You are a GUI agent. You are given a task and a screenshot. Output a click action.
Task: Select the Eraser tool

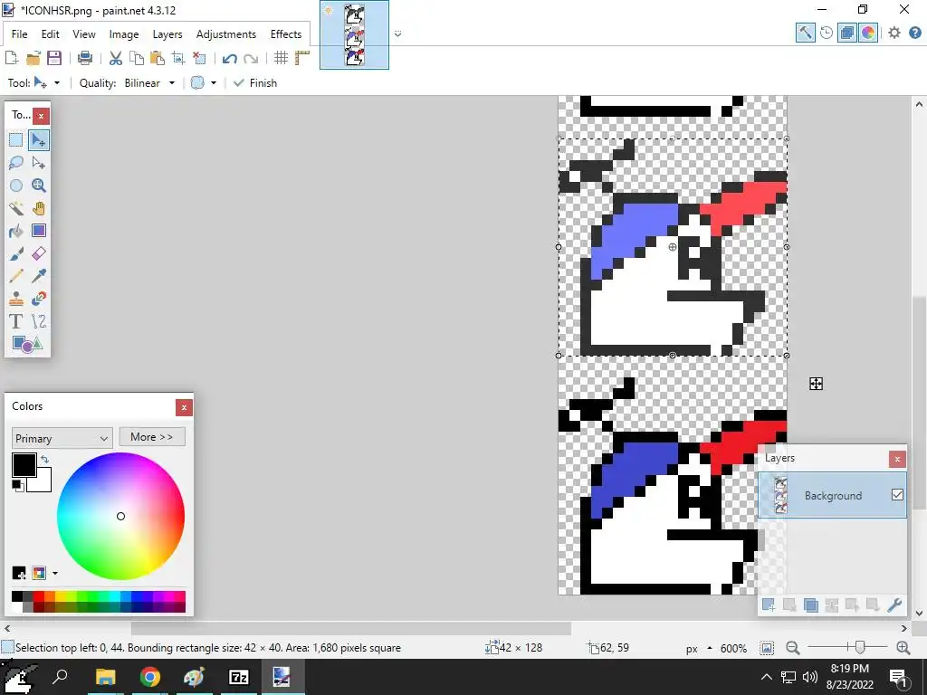pyautogui.click(x=38, y=253)
